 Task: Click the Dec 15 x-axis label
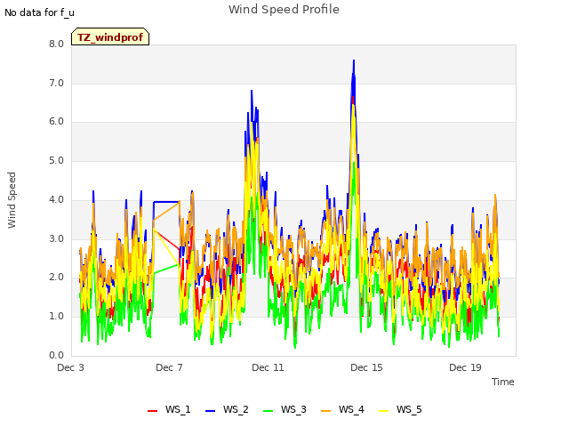click(366, 367)
